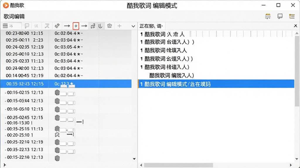Click the lyric panel scroll-down arrow
Image resolution: width=300 pixels, height=168 pixels.
coord(297,159)
